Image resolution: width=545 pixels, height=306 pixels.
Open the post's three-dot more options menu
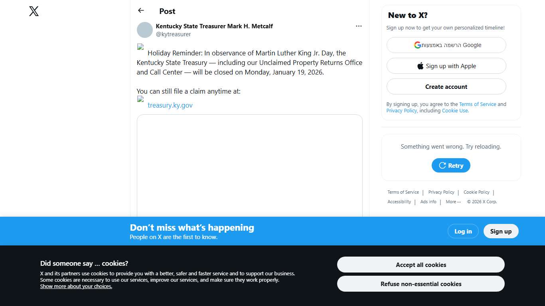pos(359,26)
